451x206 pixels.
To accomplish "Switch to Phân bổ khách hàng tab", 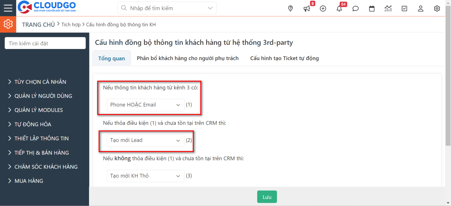I will (188, 58).
